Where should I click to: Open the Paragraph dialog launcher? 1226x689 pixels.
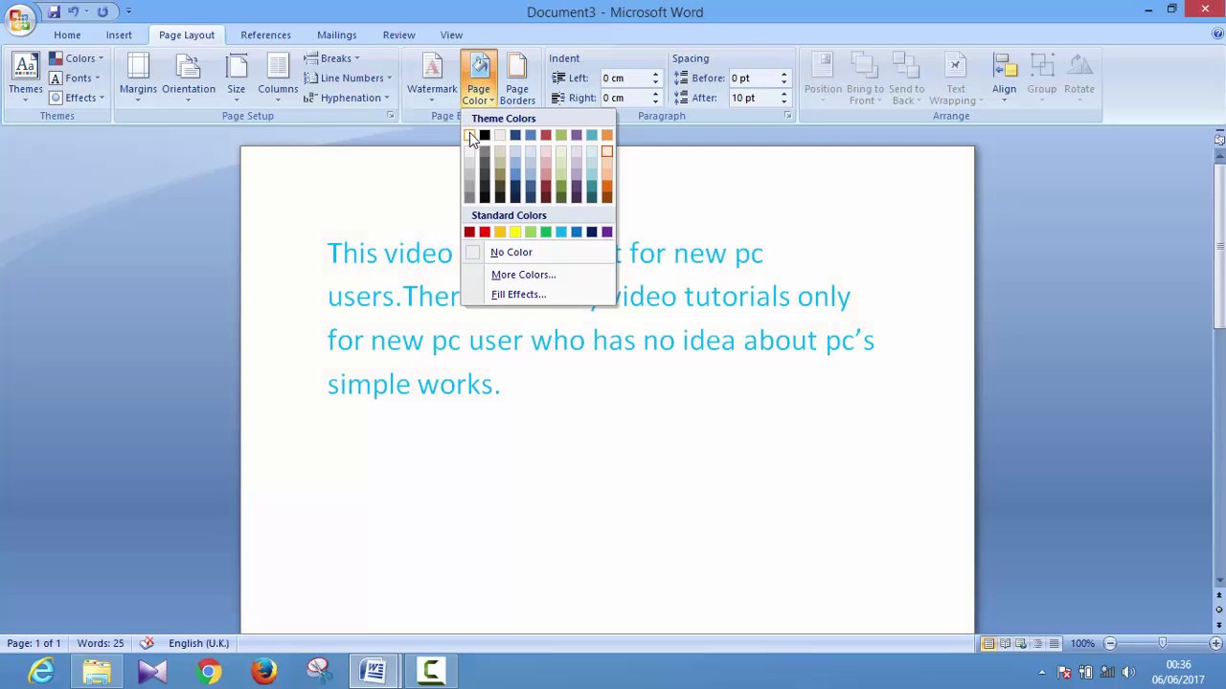[788, 116]
